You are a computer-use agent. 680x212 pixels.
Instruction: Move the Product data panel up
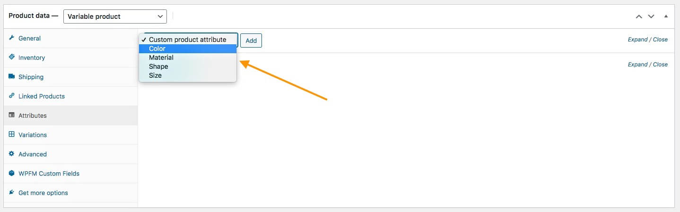tap(639, 16)
